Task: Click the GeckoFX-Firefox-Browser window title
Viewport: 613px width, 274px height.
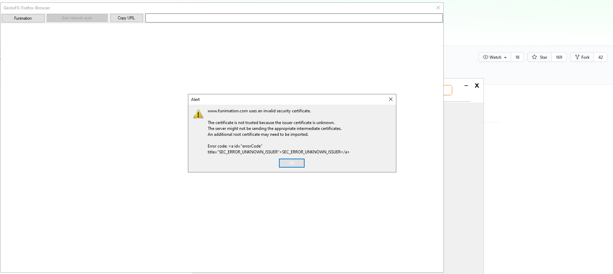Action: (27, 8)
